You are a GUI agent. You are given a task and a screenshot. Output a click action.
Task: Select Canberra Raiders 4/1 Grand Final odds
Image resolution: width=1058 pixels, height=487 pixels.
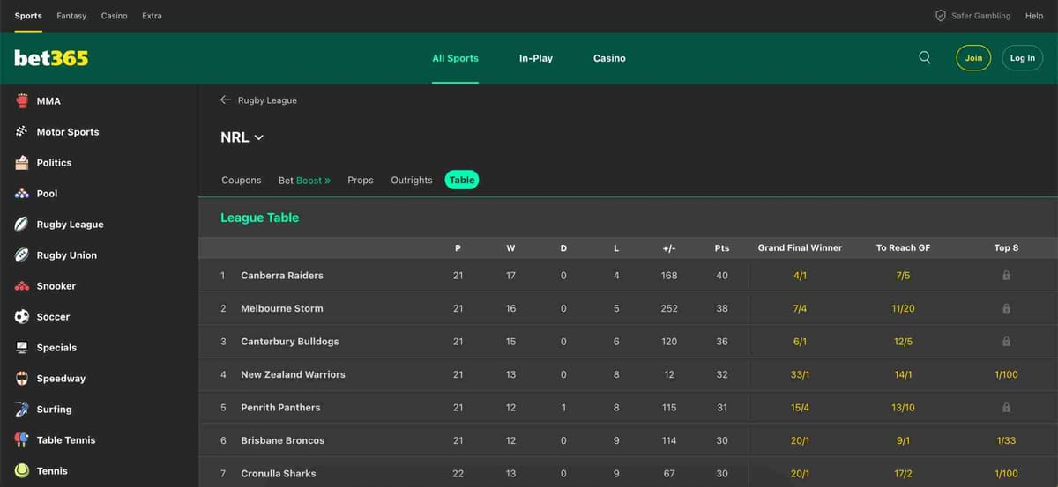tap(800, 276)
